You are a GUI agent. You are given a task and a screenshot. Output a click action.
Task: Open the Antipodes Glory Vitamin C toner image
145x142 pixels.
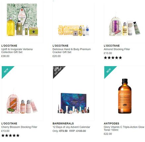[125, 96]
